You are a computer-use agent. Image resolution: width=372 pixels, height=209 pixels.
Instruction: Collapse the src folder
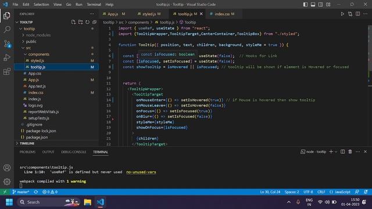pos(23,48)
